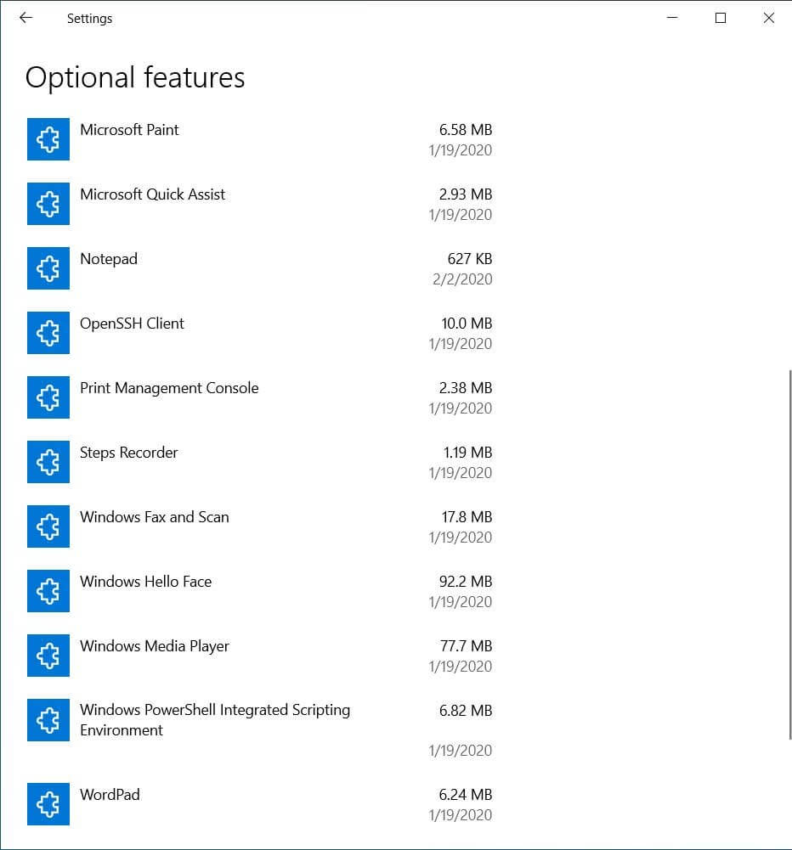The image size is (792, 850).
Task: Select the Notepad feature name
Action: pyautogui.click(x=108, y=259)
